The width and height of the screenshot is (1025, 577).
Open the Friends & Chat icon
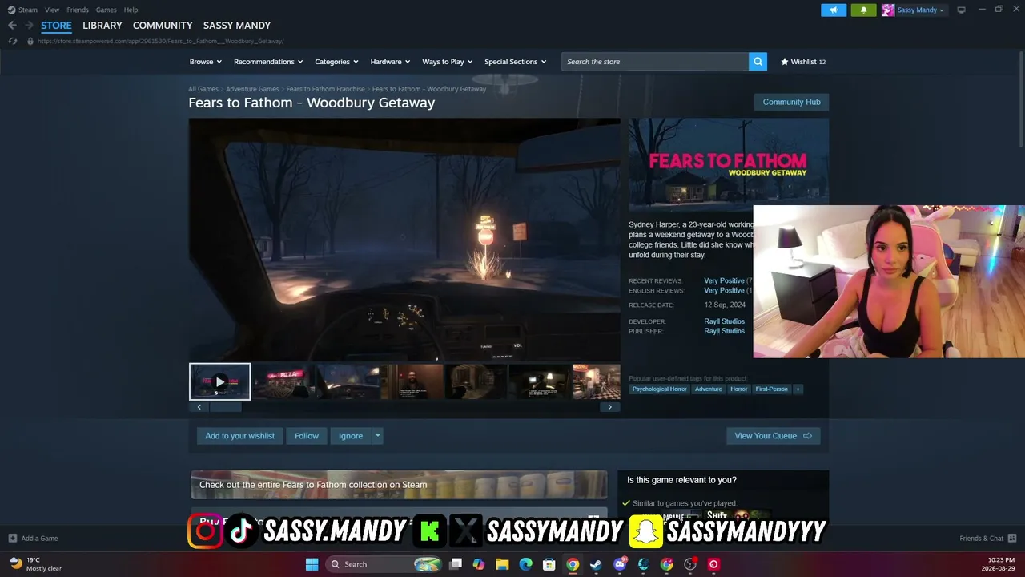(x=1012, y=539)
